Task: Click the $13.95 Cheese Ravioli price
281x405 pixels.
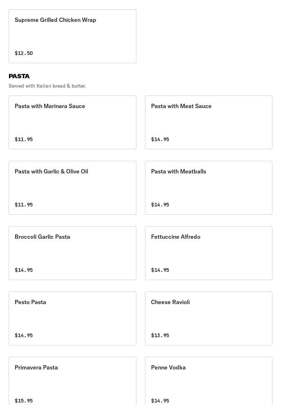Action: click(160, 335)
